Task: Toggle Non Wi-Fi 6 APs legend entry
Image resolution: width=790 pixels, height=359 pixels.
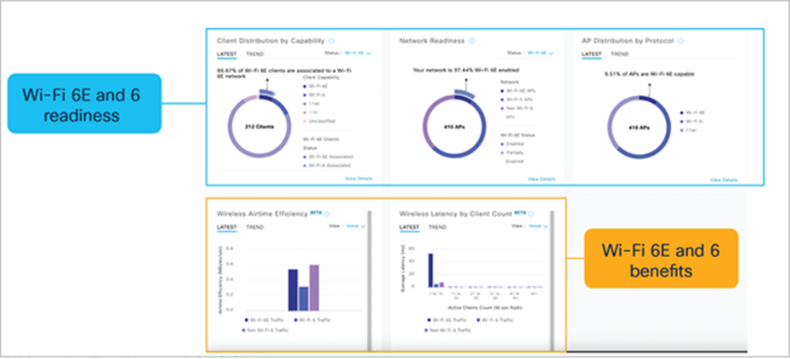Action: click(519, 112)
